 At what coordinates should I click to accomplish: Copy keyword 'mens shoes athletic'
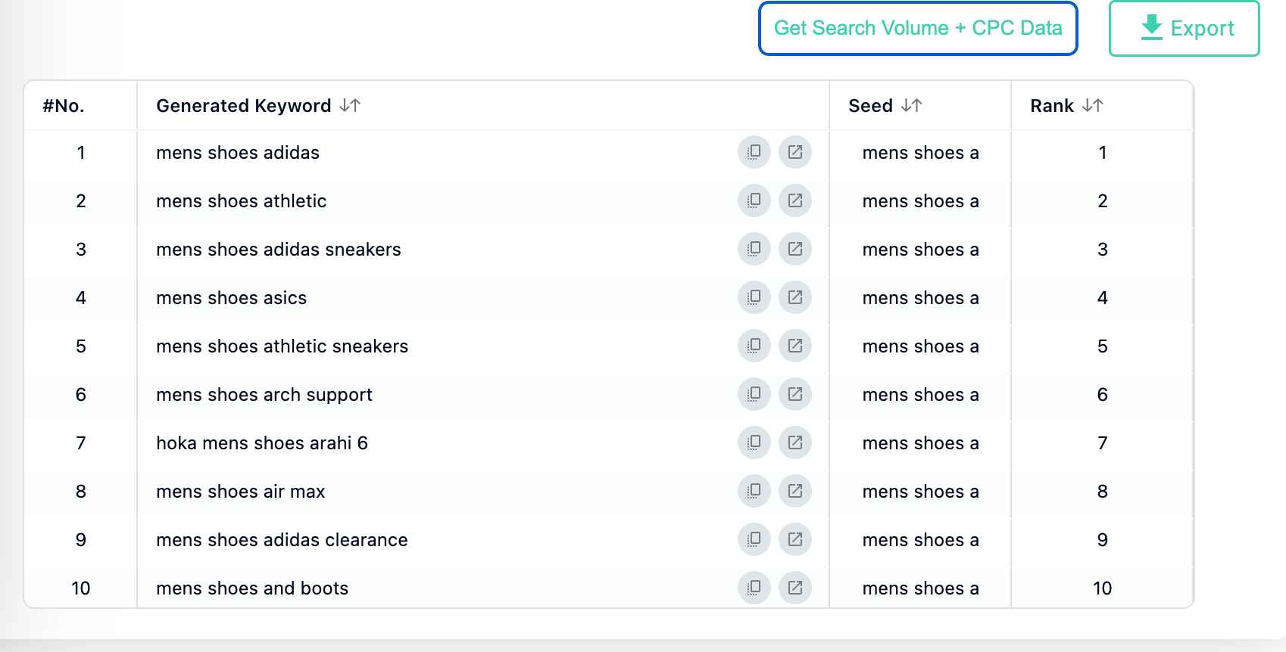point(754,200)
